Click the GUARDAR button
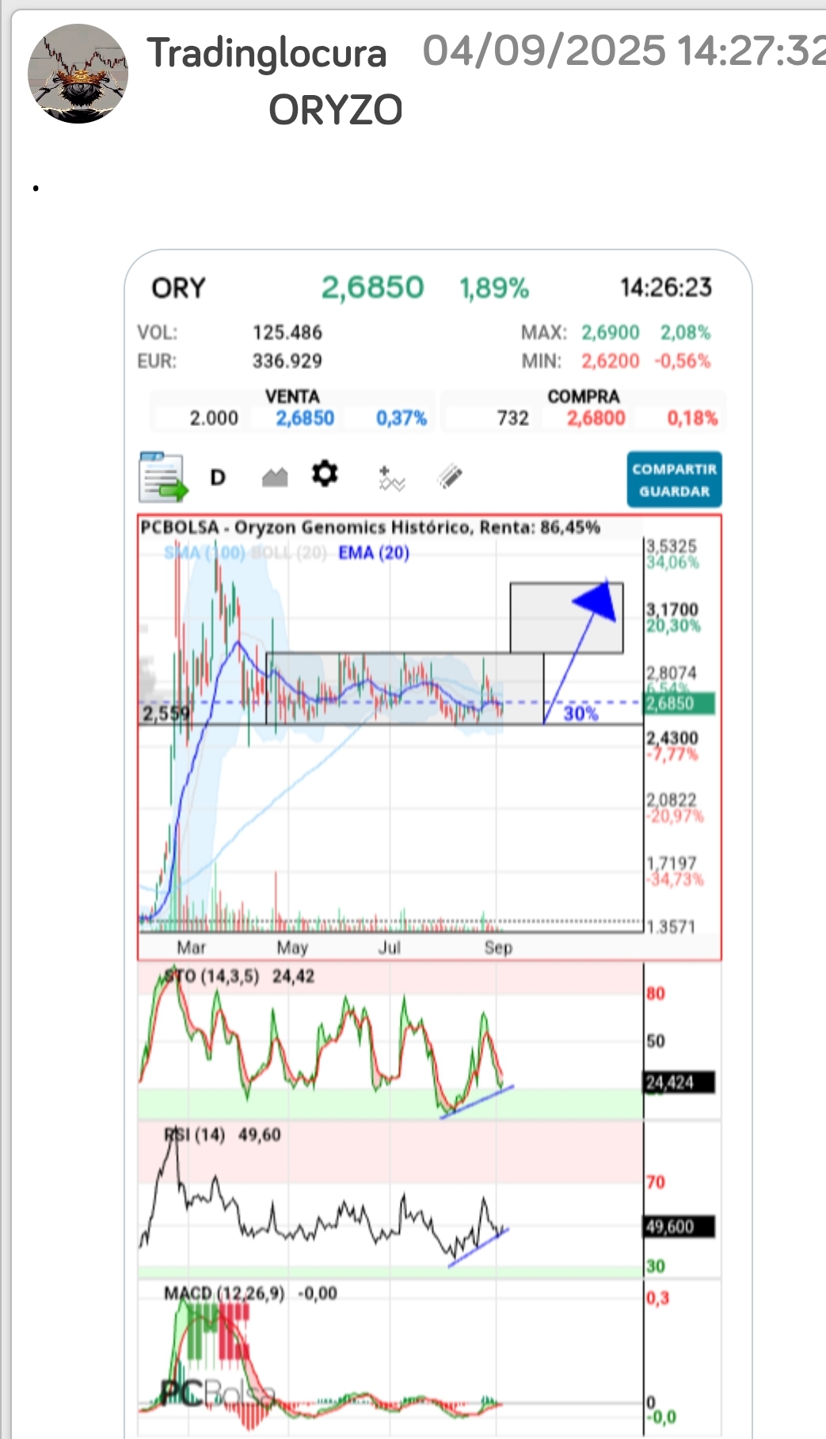The width and height of the screenshot is (826, 1439). [674, 492]
